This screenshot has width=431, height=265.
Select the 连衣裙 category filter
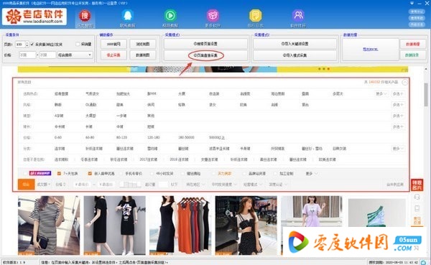coord(60,149)
